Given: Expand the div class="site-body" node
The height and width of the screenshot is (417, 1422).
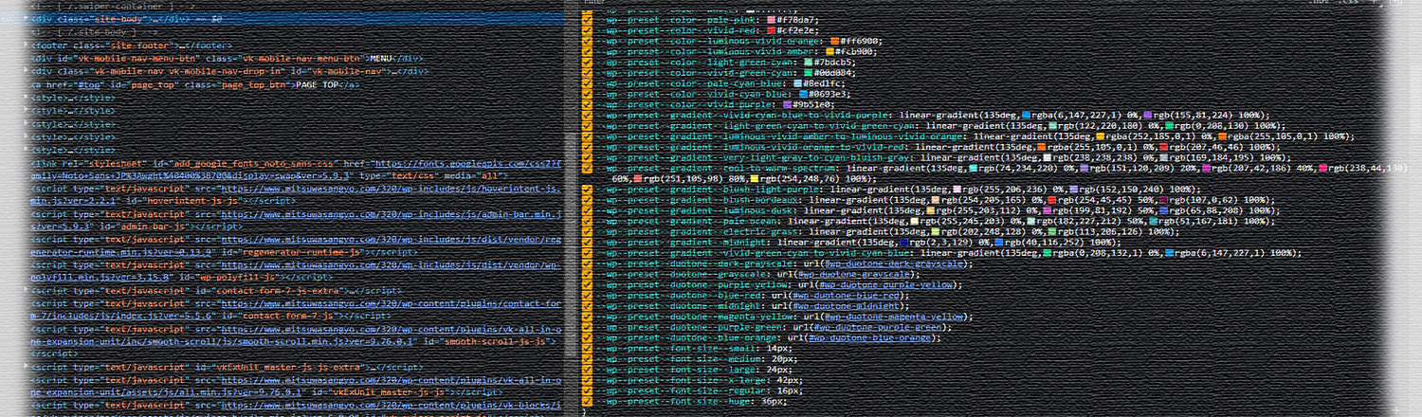Looking at the screenshot, I should click(27, 19).
